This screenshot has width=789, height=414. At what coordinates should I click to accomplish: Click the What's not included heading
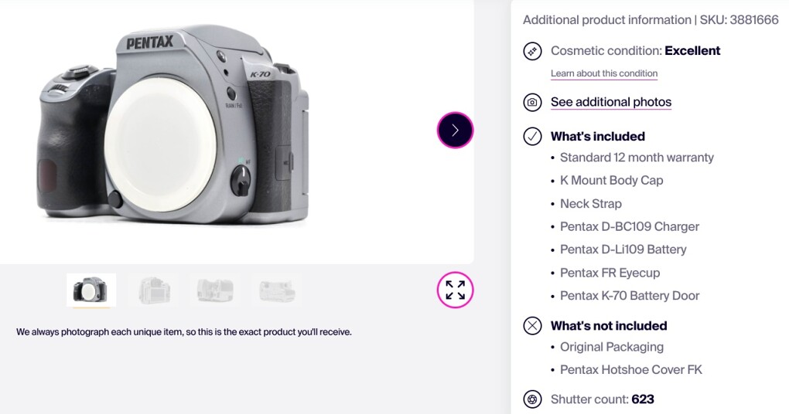609,326
